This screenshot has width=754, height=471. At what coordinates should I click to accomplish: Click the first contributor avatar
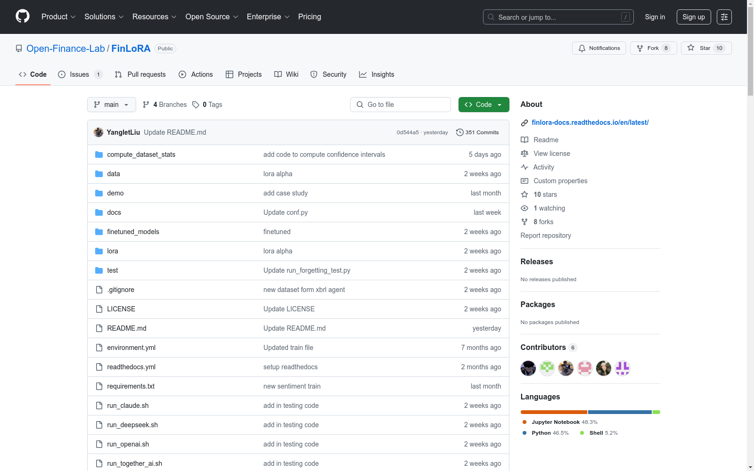(x=528, y=368)
